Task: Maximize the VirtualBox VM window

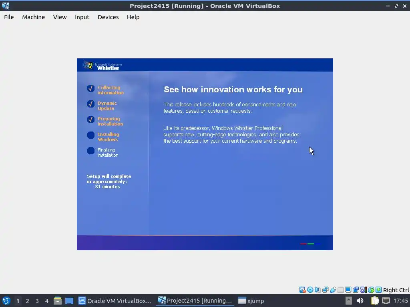Action: tap(396, 6)
